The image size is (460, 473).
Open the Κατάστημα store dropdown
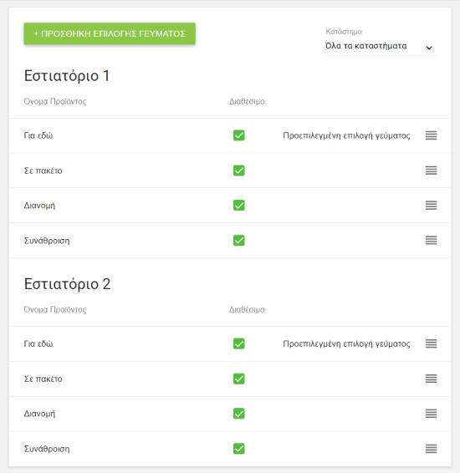click(381, 46)
